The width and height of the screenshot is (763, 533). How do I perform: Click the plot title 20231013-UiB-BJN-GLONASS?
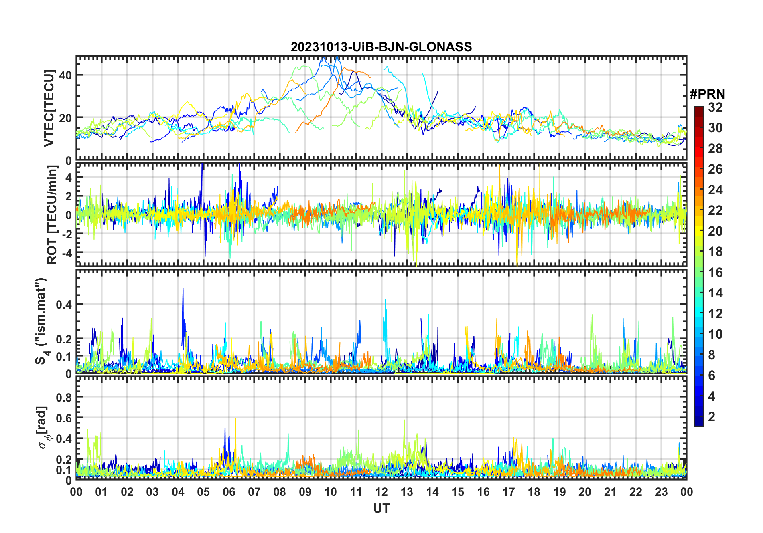381,47
